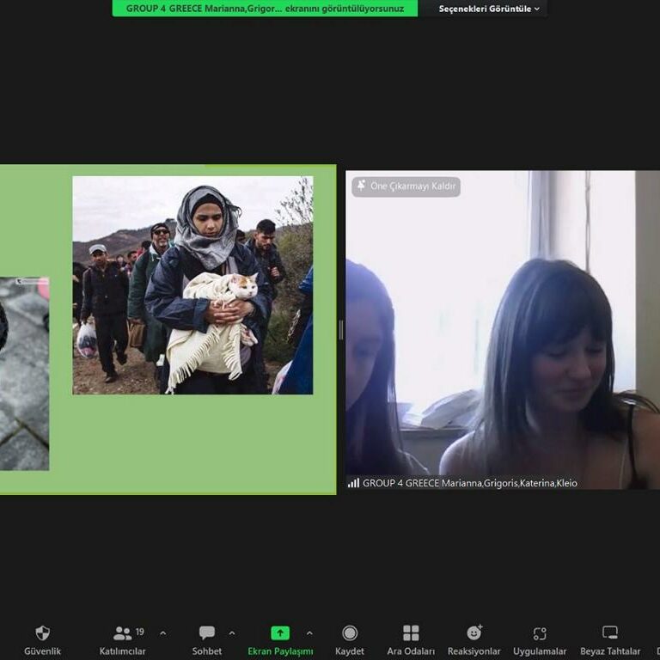Expand the arrow next to Ekran Paylaşımı

[x=309, y=633]
